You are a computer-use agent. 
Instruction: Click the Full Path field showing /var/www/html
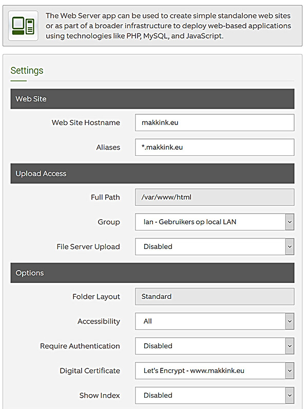pyautogui.click(x=215, y=197)
